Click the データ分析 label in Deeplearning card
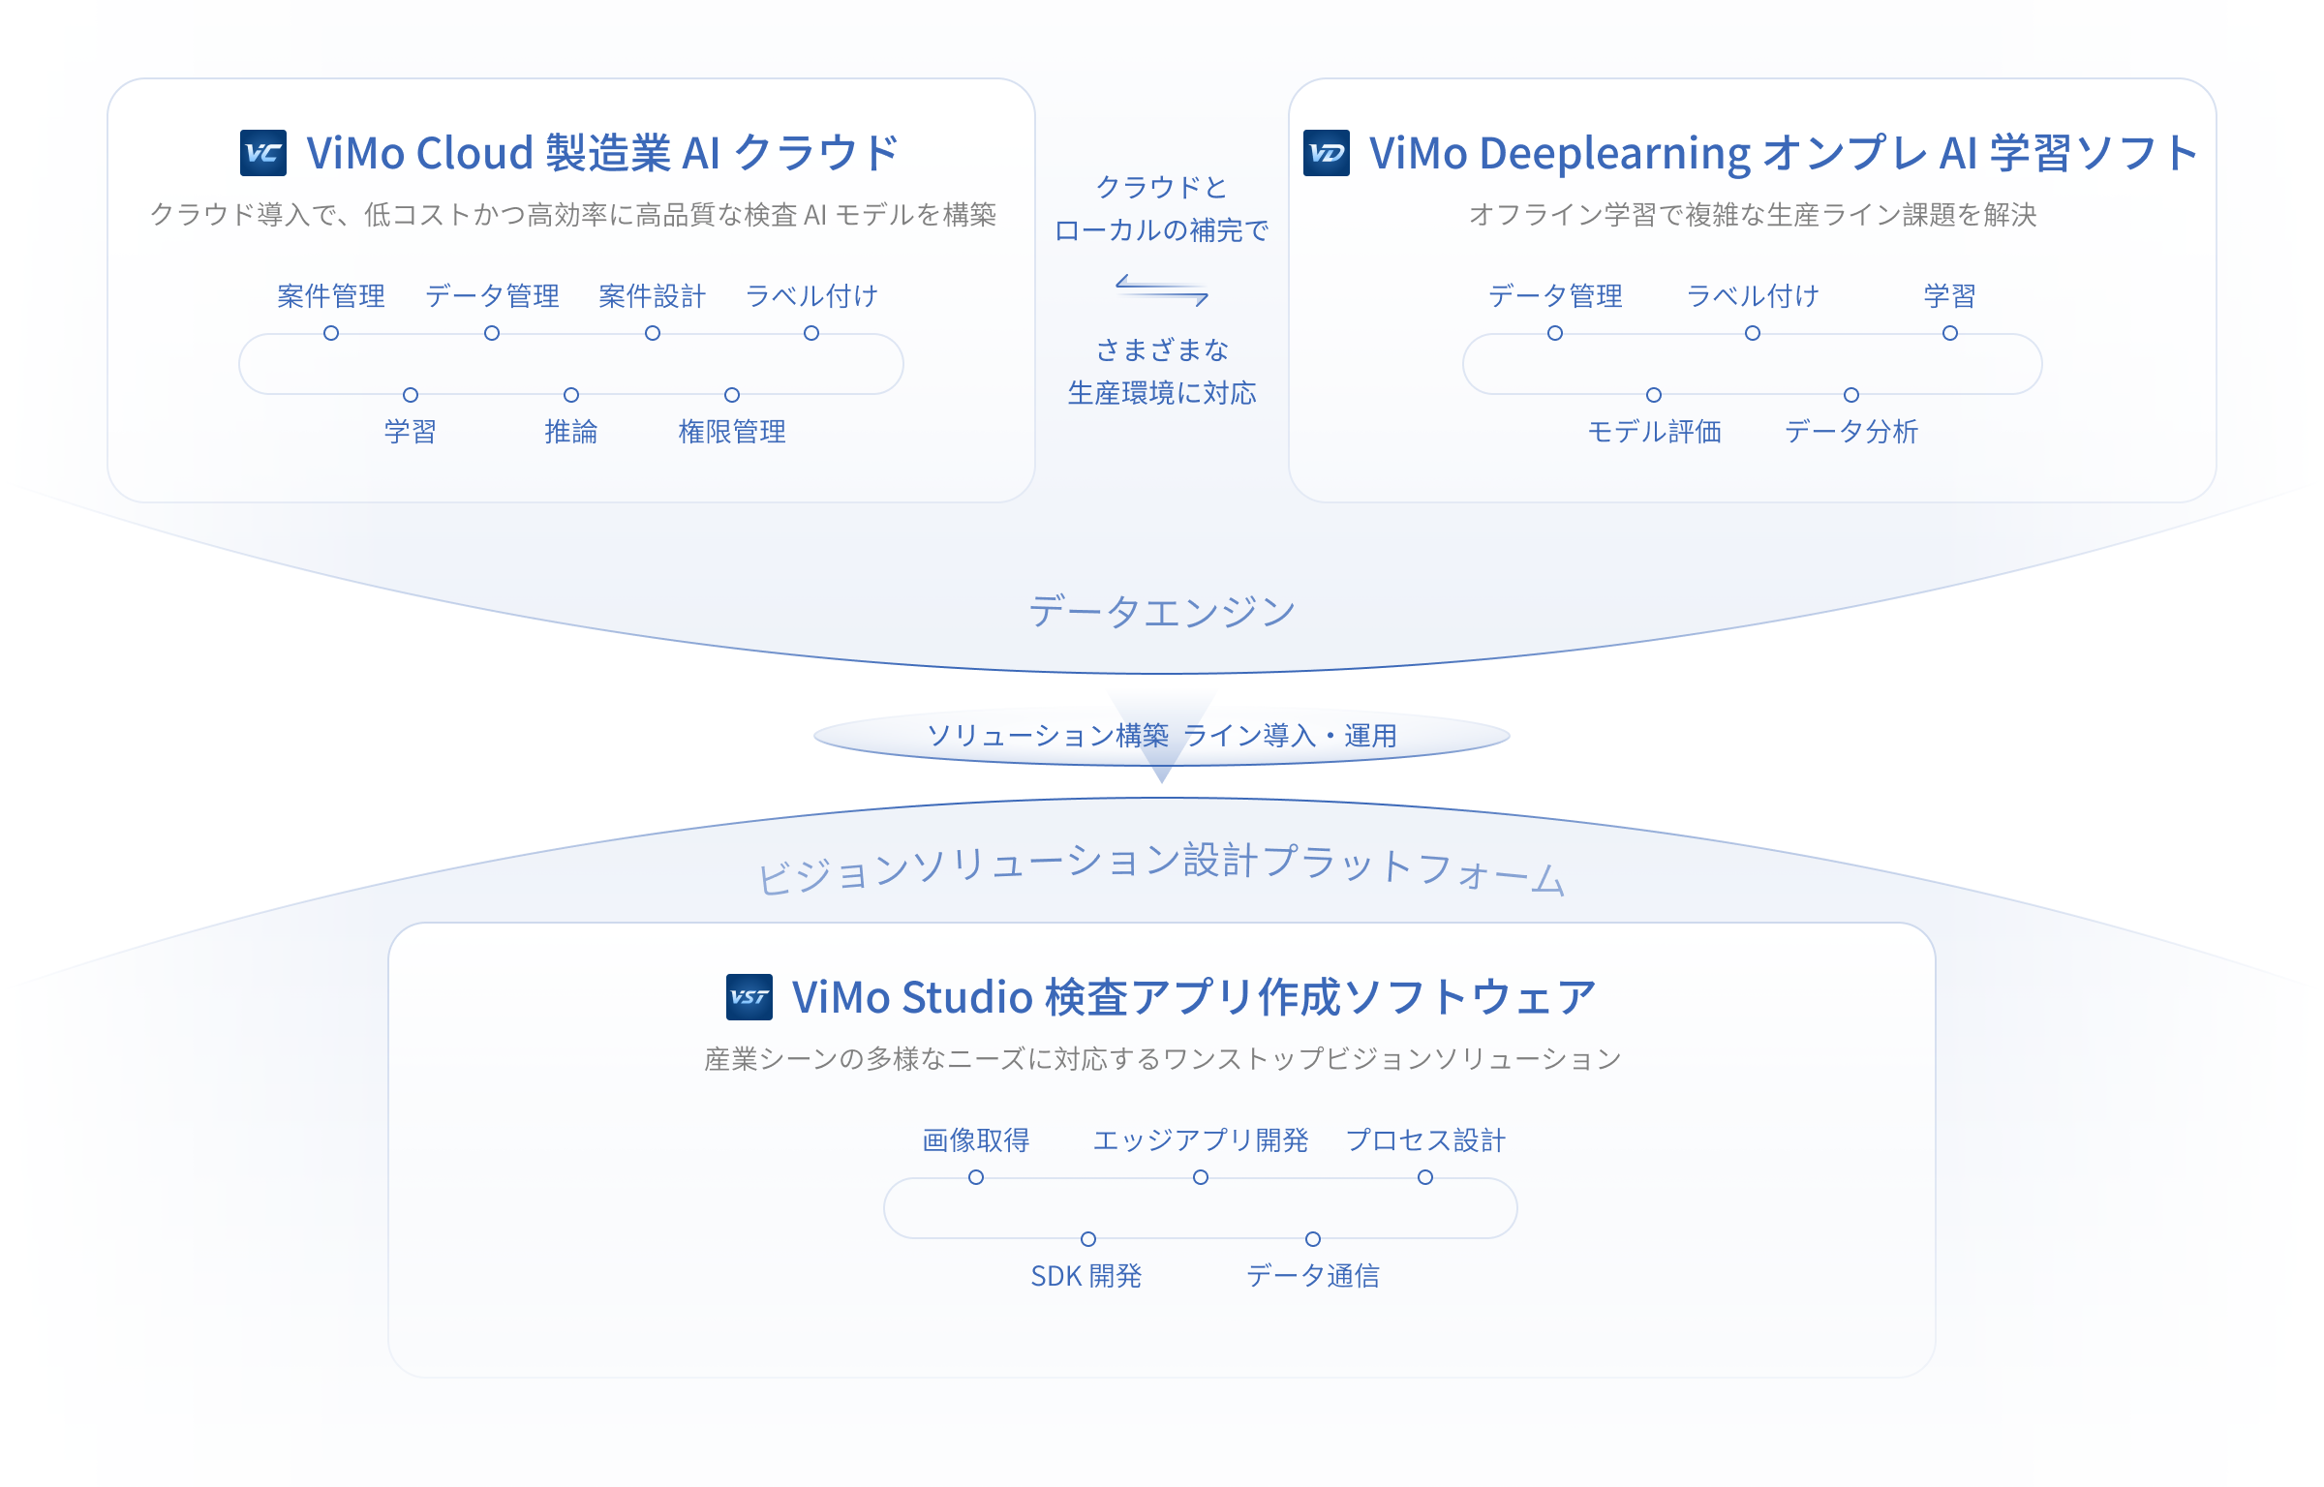This screenshot has height=1487, width=2324. [1850, 432]
